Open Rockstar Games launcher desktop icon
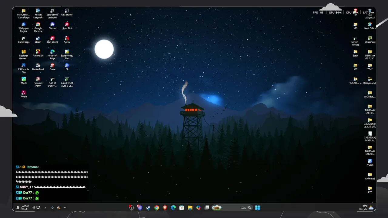 (x=24, y=54)
